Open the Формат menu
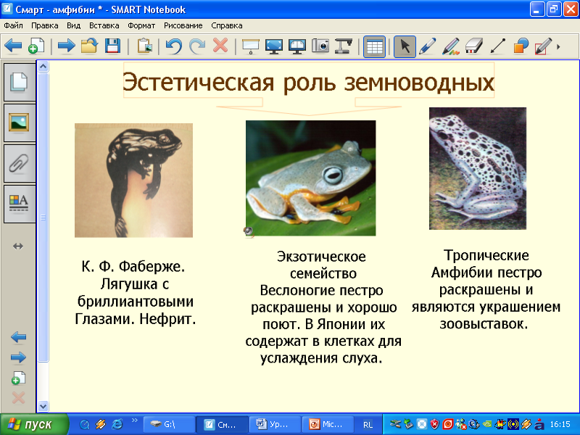 tap(141, 25)
